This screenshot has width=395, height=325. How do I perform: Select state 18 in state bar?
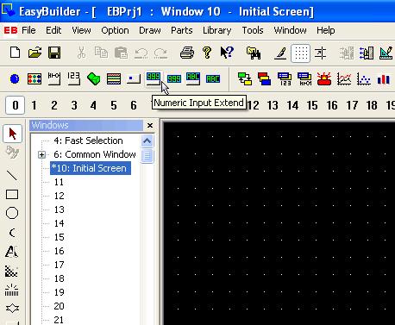tap(372, 105)
